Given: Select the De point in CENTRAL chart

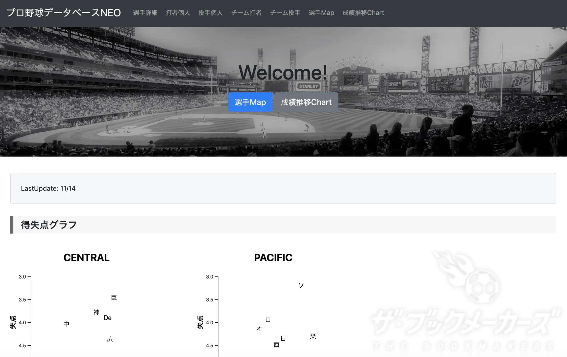Looking at the screenshot, I should 107,318.
